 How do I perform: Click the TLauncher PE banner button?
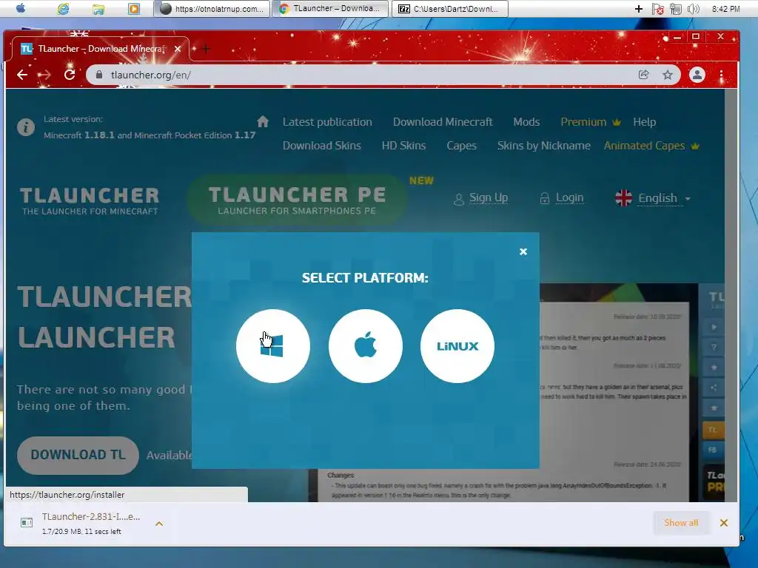296,200
